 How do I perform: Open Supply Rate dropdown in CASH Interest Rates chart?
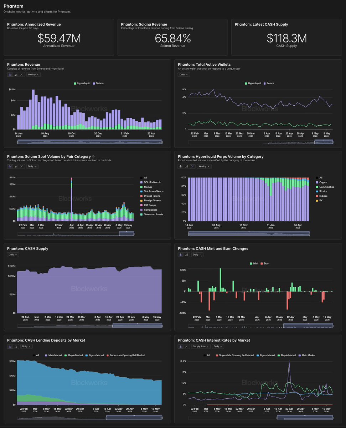point(201,346)
